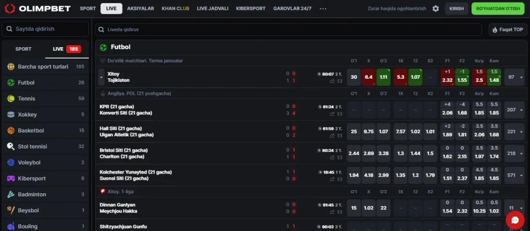Open the three-dots more menu
The width and height of the screenshot is (530, 231).
point(323,8)
